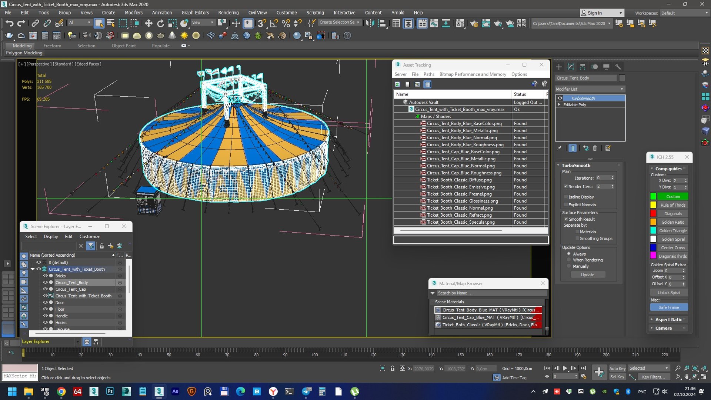711x400 pixels.
Task: Click the Redo arrow icon
Action: (21, 23)
